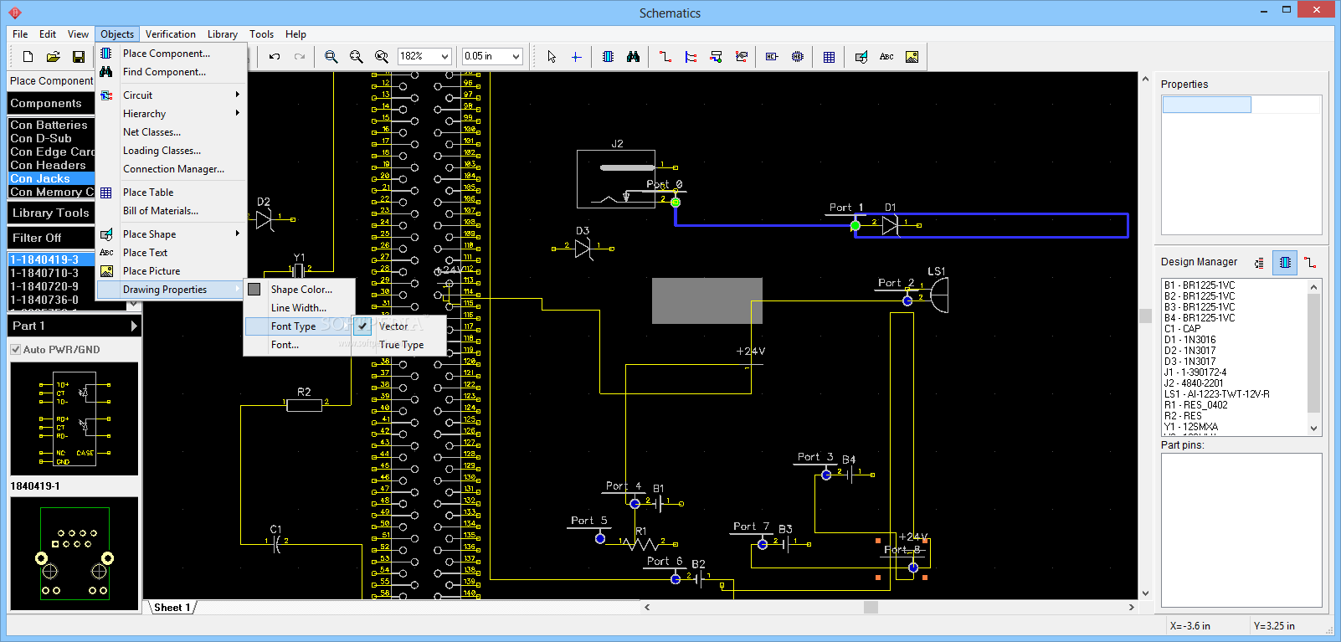The height and width of the screenshot is (642, 1341).
Task: Click the 1840419-1 schematic symbol preview
Action: 74,419
